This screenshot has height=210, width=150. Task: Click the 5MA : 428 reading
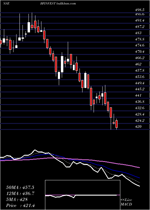tap(17, 199)
